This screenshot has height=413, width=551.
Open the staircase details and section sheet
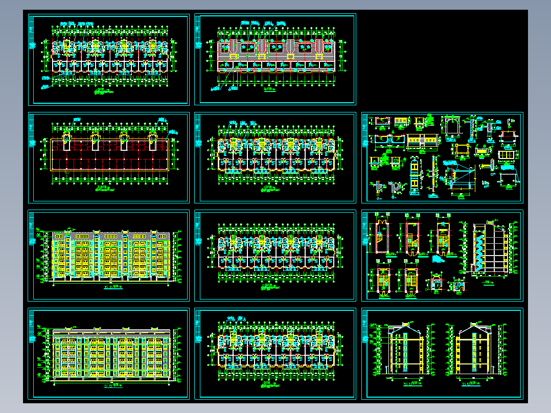click(442, 256)
